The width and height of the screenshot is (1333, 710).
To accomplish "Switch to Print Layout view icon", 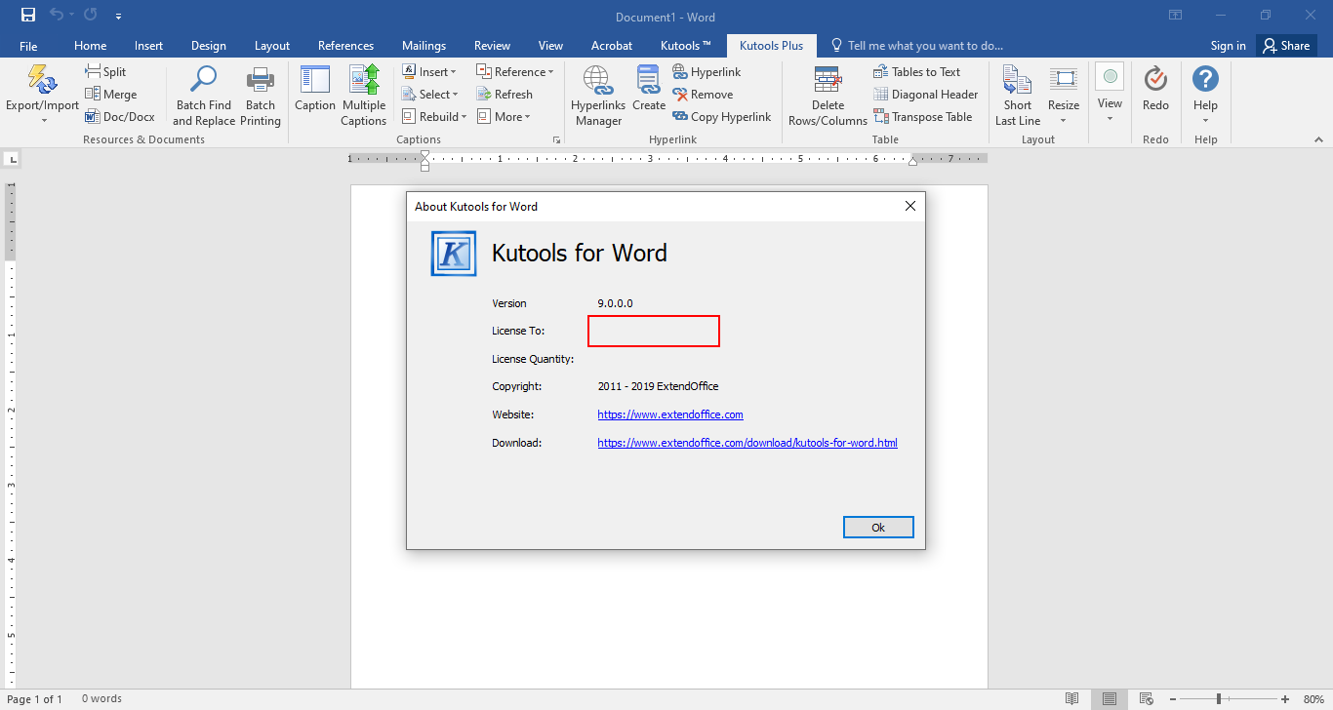I will coord(1110,699).
